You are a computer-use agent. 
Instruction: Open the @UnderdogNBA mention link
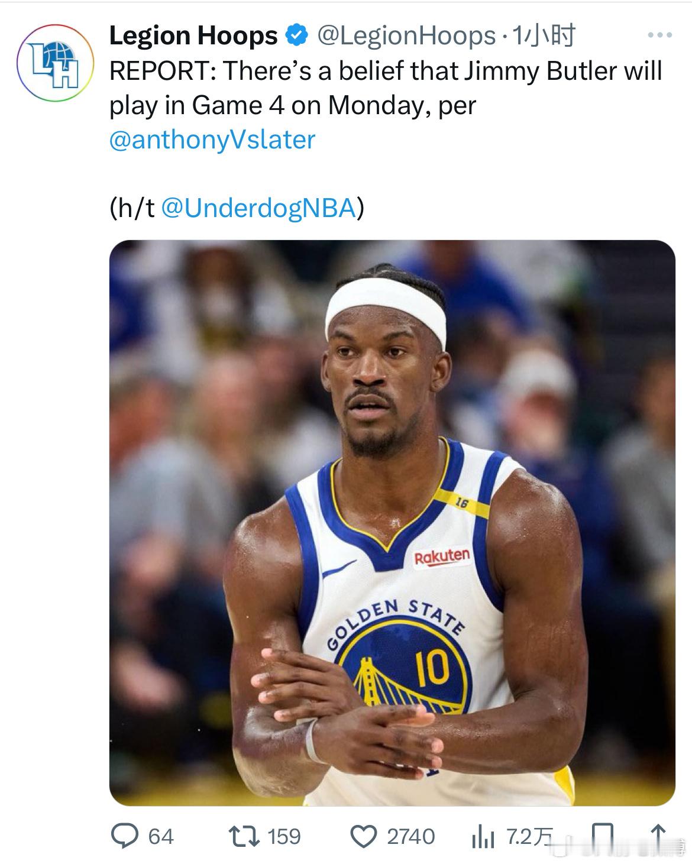[258, 208]
